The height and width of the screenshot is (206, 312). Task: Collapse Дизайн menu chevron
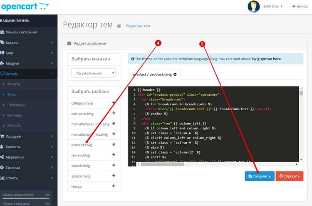(52, 74)
